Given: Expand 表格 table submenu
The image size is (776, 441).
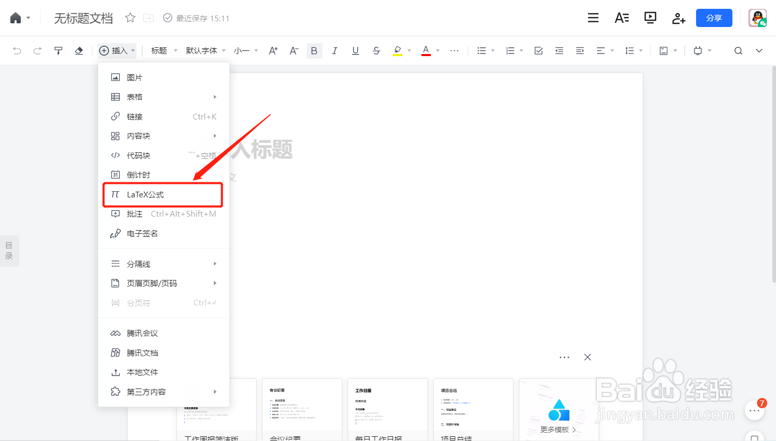Looking at the screenshot, I should click(164, 97).
